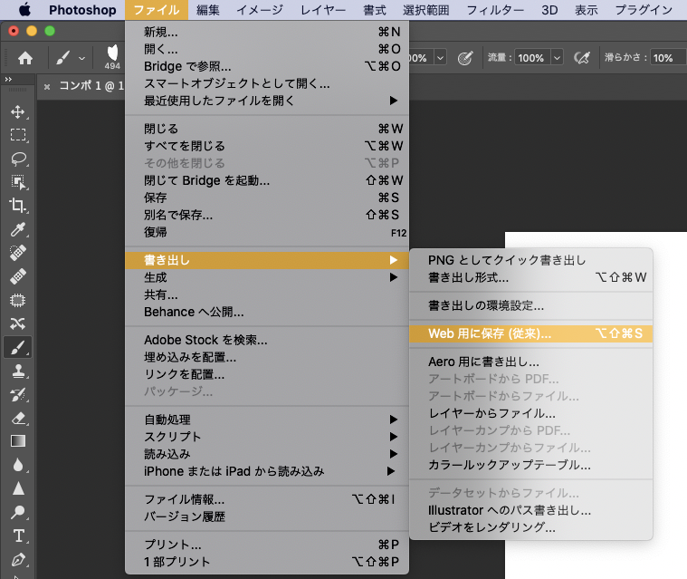Open the brush preset thumbnail 494
Screen dimensions: 687x579
coord(112,57)
